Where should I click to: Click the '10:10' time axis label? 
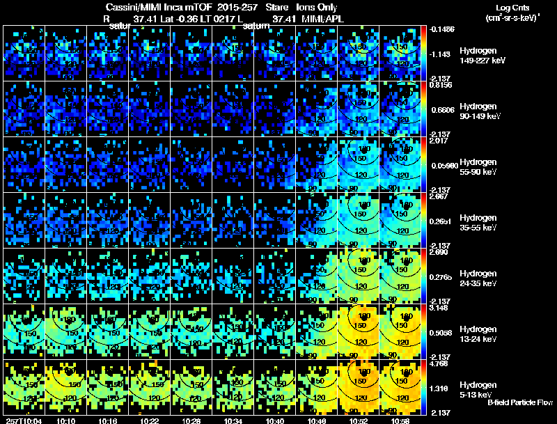click(x=65, y=421)
